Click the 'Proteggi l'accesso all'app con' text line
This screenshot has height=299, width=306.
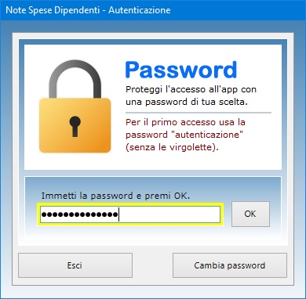tap(191, 89)
